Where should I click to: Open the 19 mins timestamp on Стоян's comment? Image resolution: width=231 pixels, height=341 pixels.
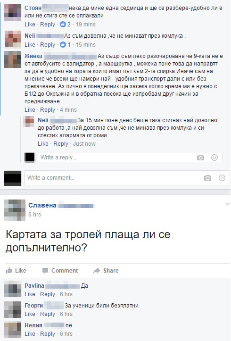(x=86, y=25)
